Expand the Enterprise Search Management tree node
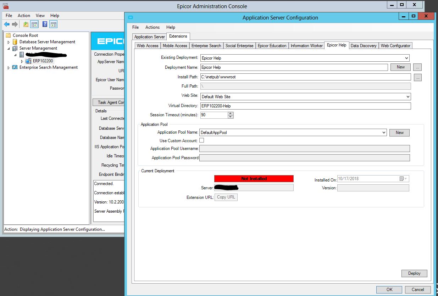Screen dimensions: 438x296 [9, 68]
